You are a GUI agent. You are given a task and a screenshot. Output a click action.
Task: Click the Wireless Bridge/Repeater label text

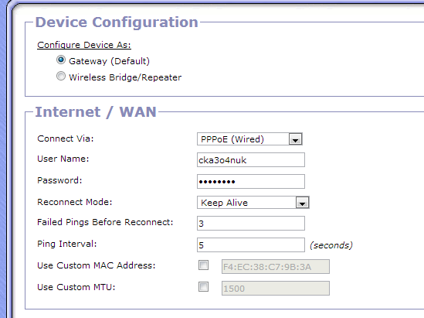coord(125,77)
